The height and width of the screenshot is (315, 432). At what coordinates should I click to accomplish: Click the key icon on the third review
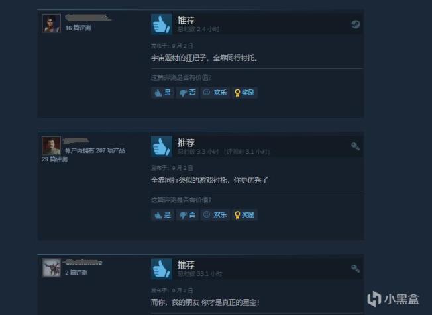[x=355, y=269]
